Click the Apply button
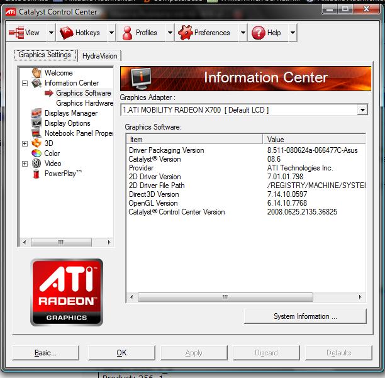The height and width of the screenshot is (378, 385). (x=194, y=353)
